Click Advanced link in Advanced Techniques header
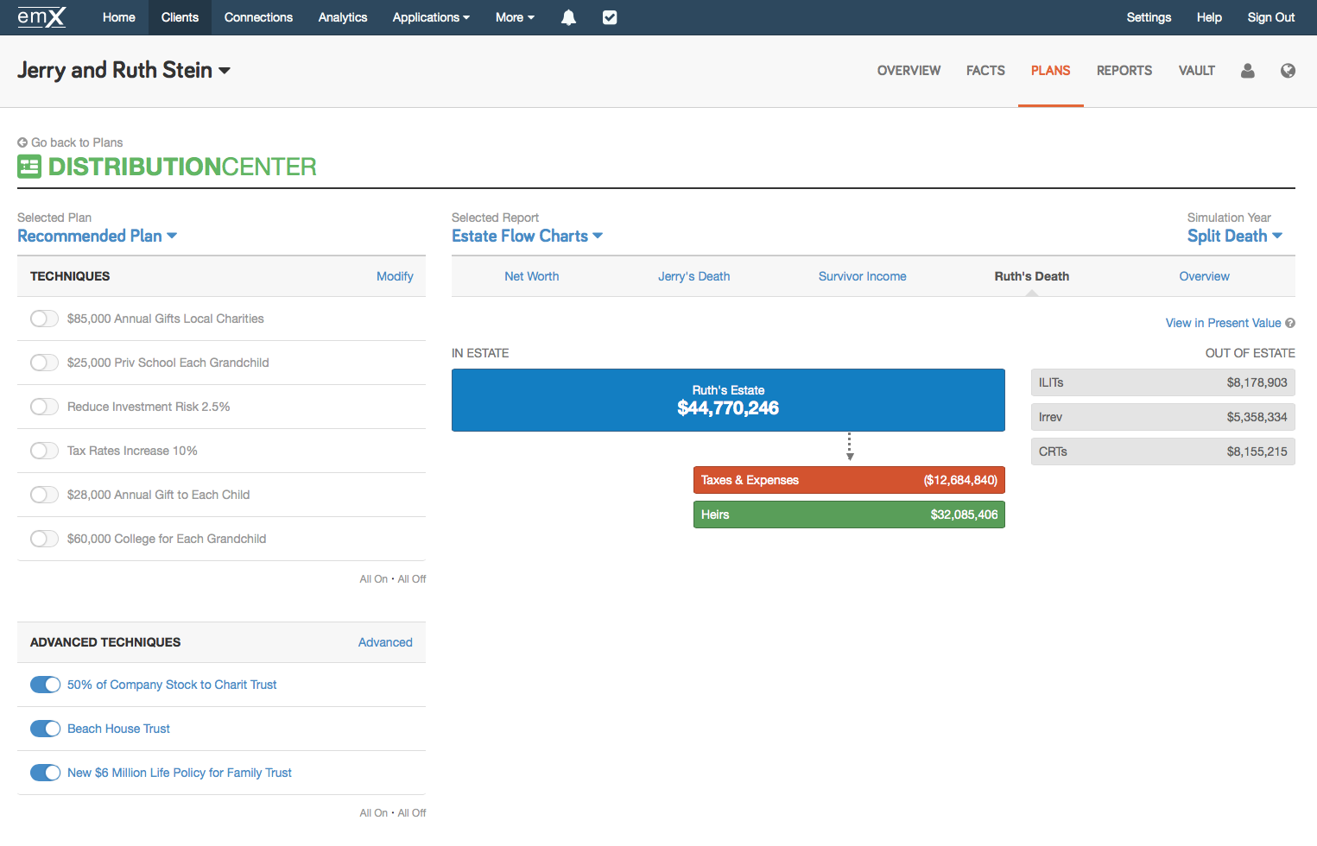The image size is (1317, 846). click(385, 642)
